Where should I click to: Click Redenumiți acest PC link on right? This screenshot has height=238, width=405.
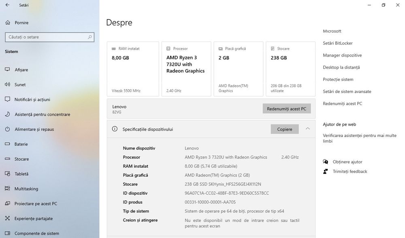pyautogui.click(x=343, y=103)
